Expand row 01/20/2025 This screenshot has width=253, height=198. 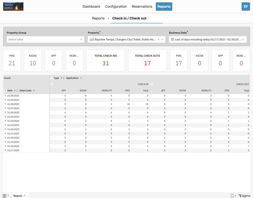pos(5,138)
